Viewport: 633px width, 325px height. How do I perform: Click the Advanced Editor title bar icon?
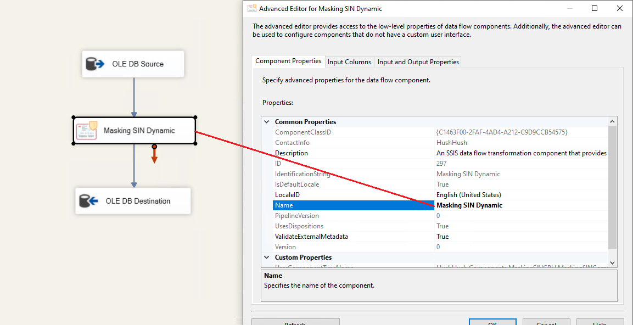(252, 8)
